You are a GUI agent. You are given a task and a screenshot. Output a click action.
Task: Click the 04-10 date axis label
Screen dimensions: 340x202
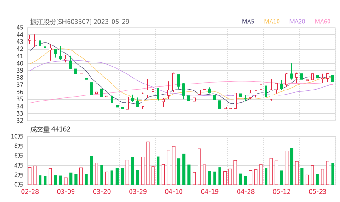click(174, 191)
